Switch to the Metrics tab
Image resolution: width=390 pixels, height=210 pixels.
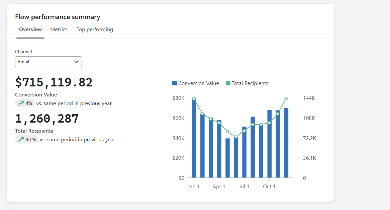click(x=59, y=29)
